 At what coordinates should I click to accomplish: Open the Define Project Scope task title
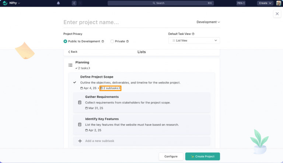[x=97, y=77]
